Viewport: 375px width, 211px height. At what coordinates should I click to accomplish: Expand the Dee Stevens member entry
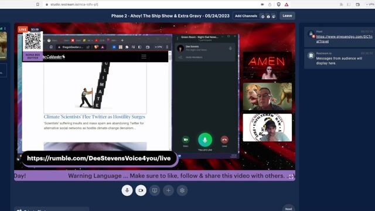(205, 48)
